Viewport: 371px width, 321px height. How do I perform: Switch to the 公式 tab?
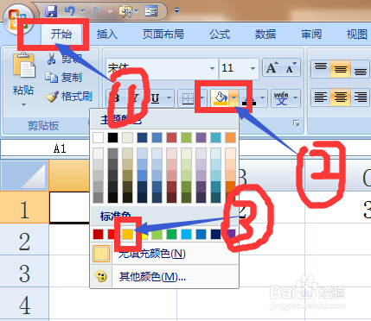(x=220, y=35)
